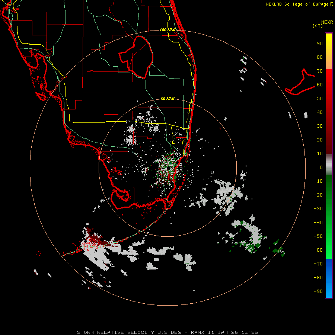Click the 100 NMI range ring label
This screenshot has height=335, width=335.
coord(168,30)
